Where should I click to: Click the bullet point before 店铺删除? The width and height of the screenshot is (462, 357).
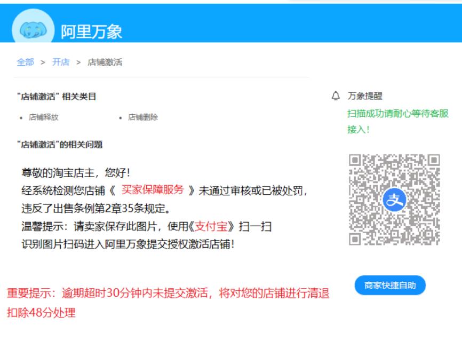(121, 118)
